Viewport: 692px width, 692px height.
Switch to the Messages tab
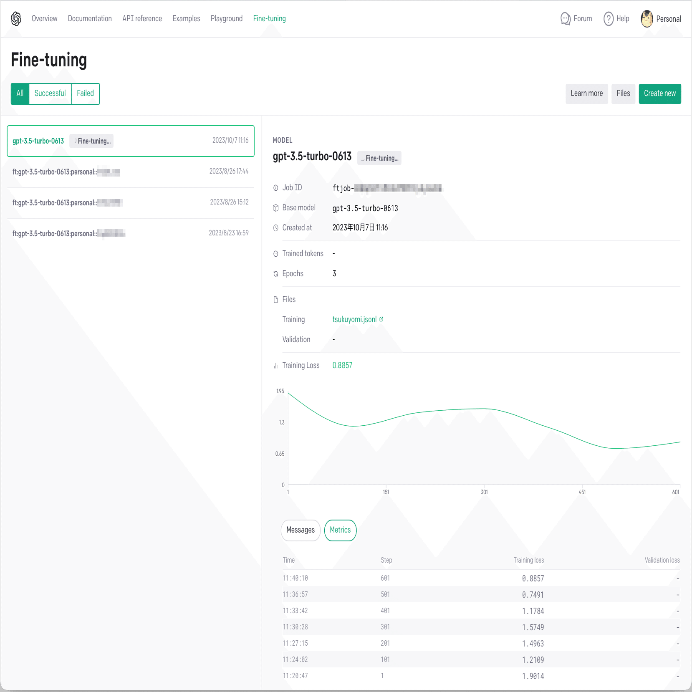coord(301,530)
